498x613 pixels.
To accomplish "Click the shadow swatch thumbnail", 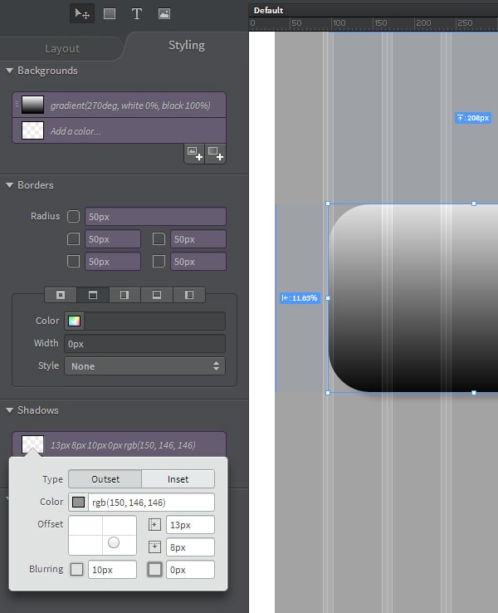I will click(x=33, y=444).
